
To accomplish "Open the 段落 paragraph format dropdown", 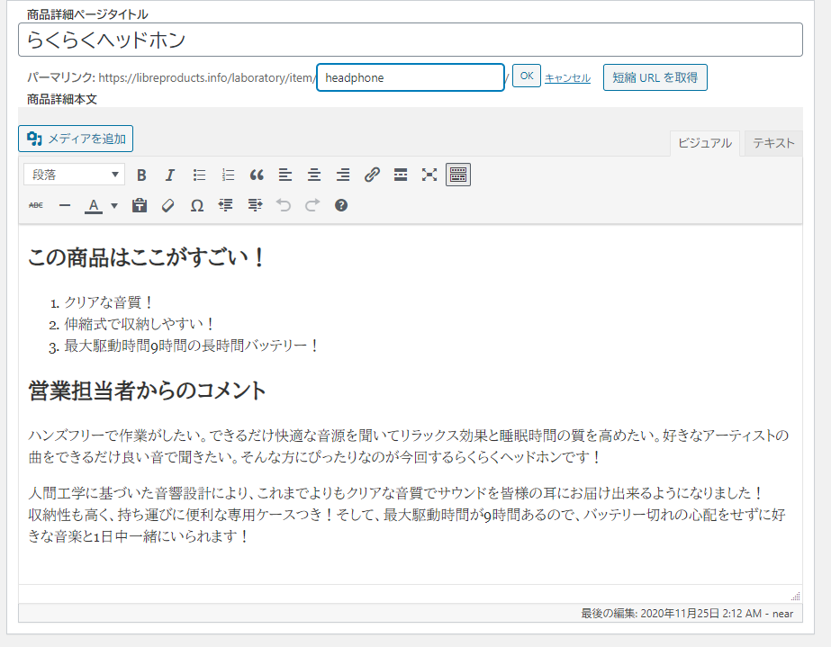I will tap(74, 175).
